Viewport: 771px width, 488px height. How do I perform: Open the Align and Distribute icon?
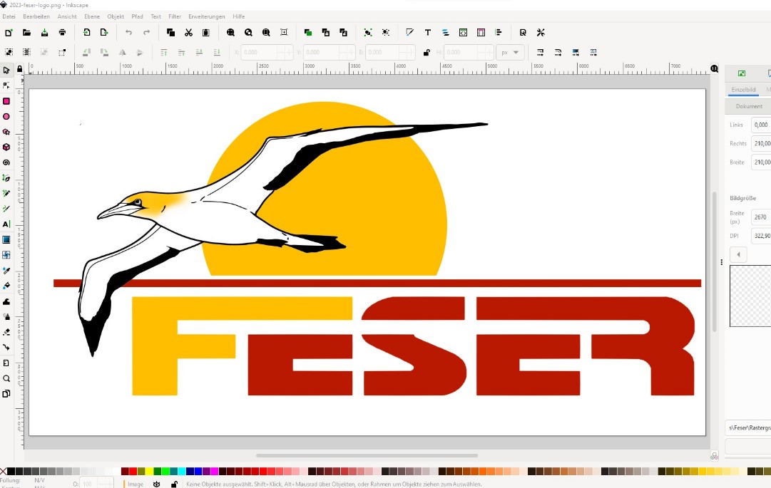[499, 32]
